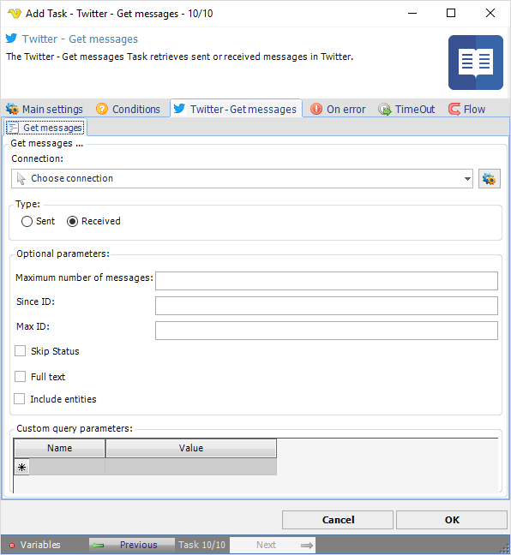
Task: Confirm with the OK button
Action: (x=452, y=520)
